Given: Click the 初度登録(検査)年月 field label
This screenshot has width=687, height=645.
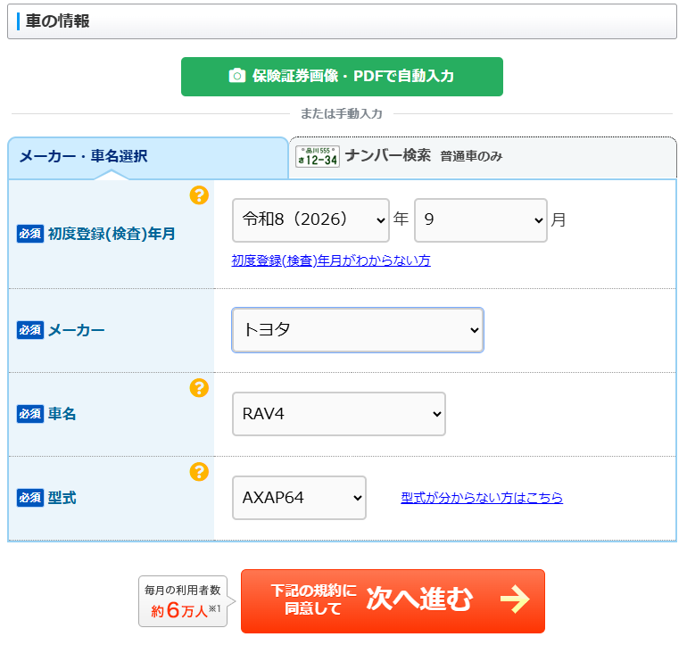Looking at the screenshot, I should (x=112, y=234).
